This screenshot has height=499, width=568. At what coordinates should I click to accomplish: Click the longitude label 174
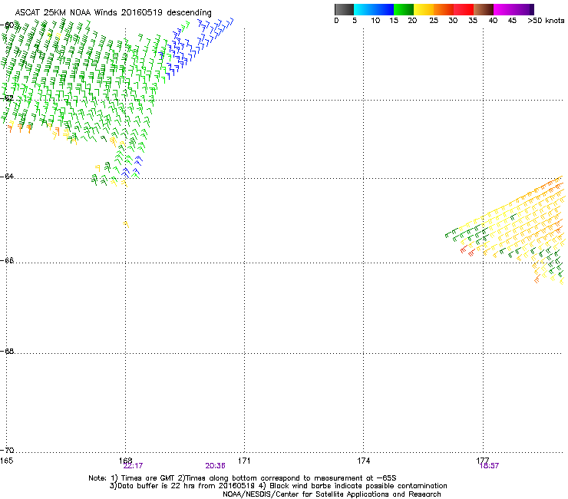click(363, 461)
